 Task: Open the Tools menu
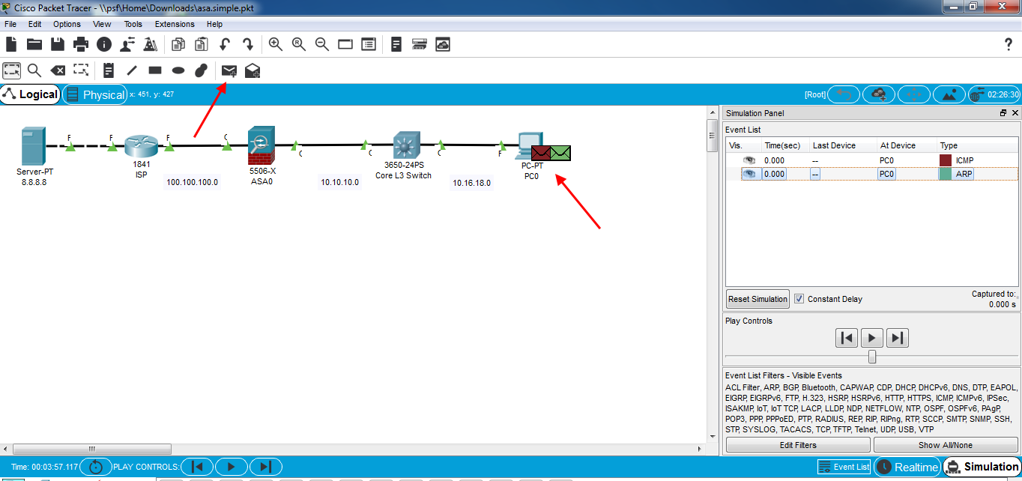(133, 23)
